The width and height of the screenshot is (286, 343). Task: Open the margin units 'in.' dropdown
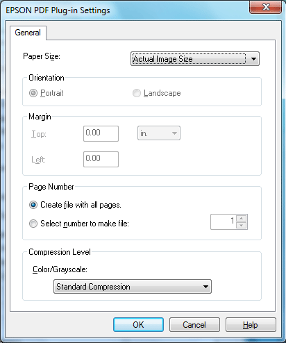[x=159, y=133]
